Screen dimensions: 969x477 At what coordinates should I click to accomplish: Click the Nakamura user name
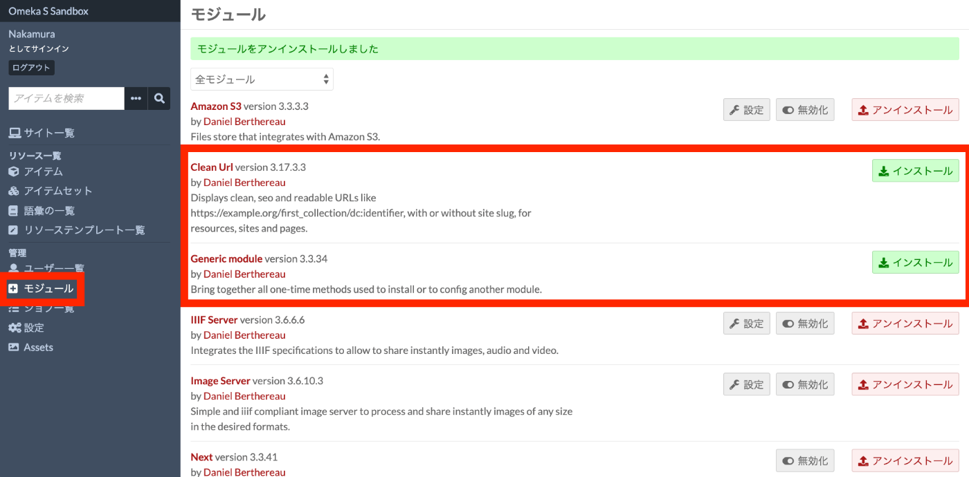pos(32,34)
